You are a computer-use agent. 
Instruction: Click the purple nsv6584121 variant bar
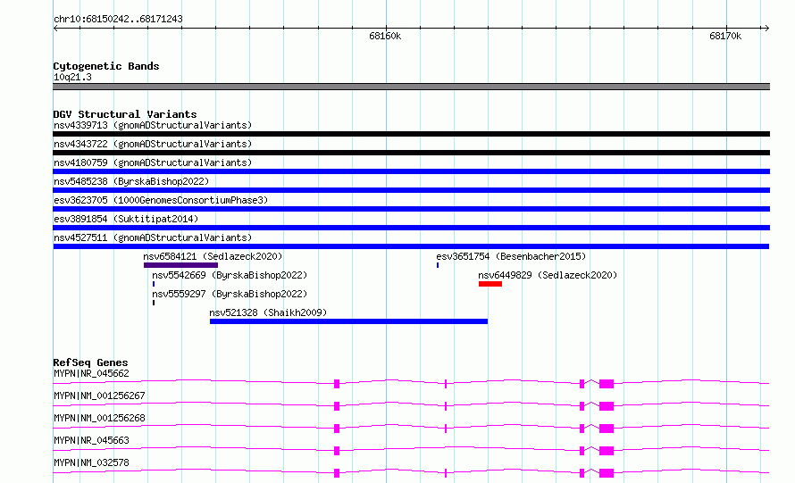[x=181, y=265]
